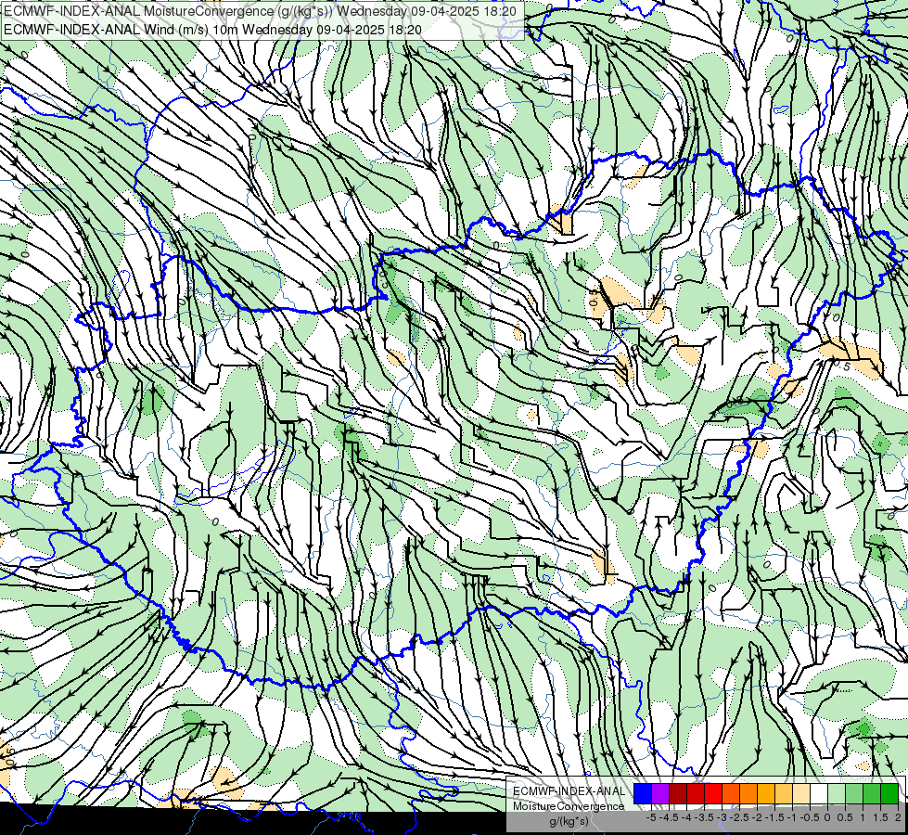The image size is (908, 835).
Task: Click the '-4.5' legend tick value
Action: pos(669,817)
